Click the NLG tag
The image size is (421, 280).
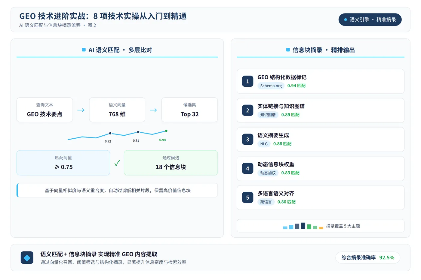coord(264,144)
